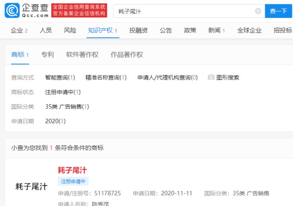
Task: Open the 耗子尾汁 trademark title link
Action: [72, 170]
